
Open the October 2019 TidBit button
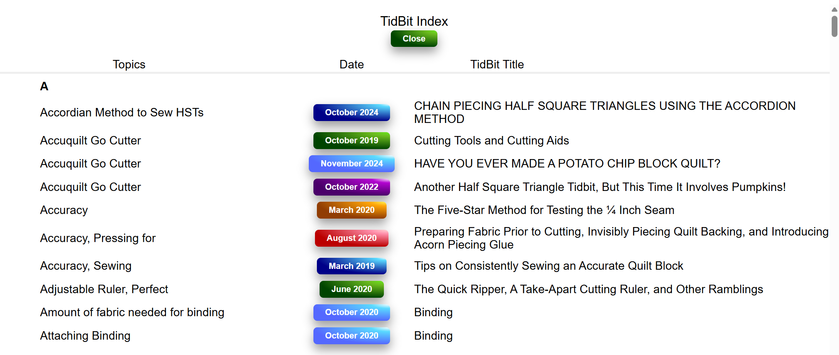[x=352, y=141]
